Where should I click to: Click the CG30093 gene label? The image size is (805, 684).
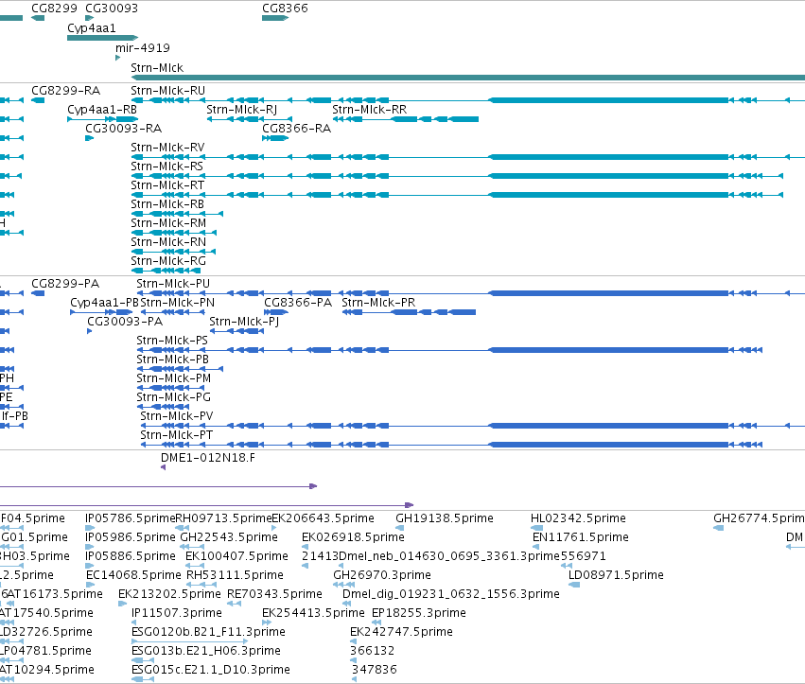tap(112, 9)
